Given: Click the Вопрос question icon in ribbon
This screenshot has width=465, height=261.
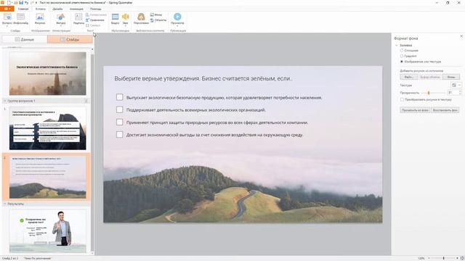Looking at the screenshot, I should [7, 17].
